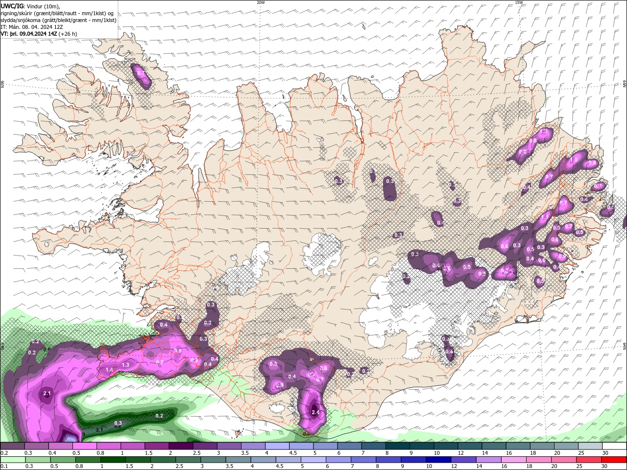
Task: Click the rain legend swatch between 10 and 12
Action: point(438,459)
